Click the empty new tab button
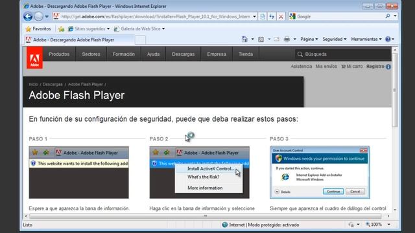Screen dimensions: 415x233 tap(140, 40)
